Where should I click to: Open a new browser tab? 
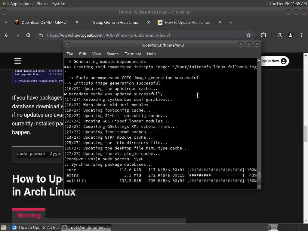click(231, 22)
